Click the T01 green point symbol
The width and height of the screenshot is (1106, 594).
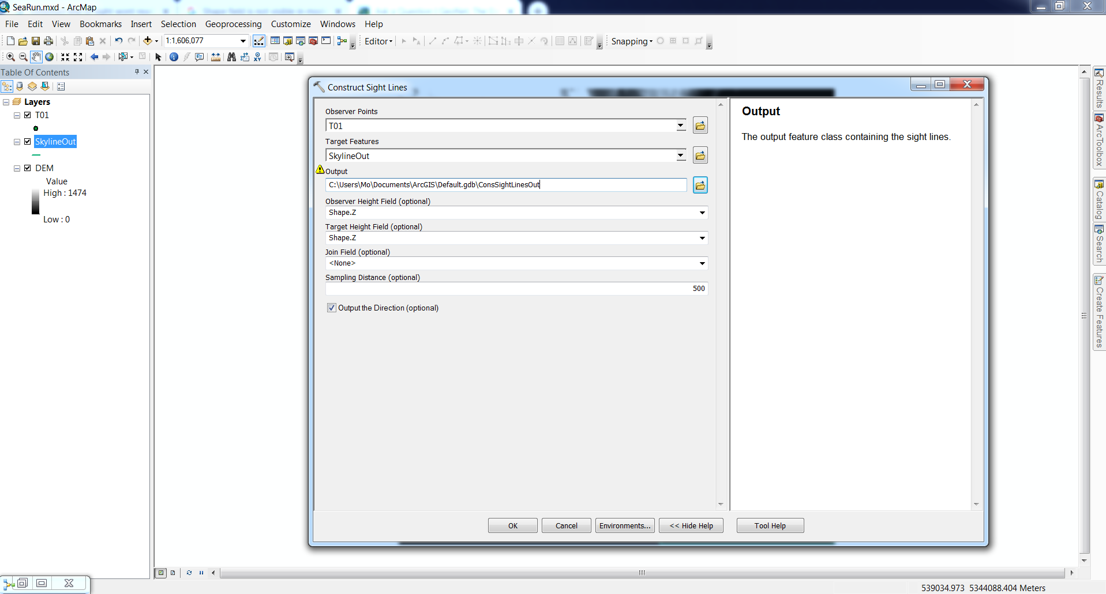coord(36,128)
